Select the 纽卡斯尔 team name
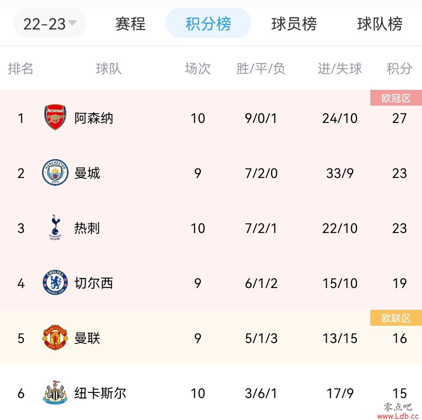Image resolution: width=422 pixels, height=420 pixels. pyautogui.click(x=100, y=393)
